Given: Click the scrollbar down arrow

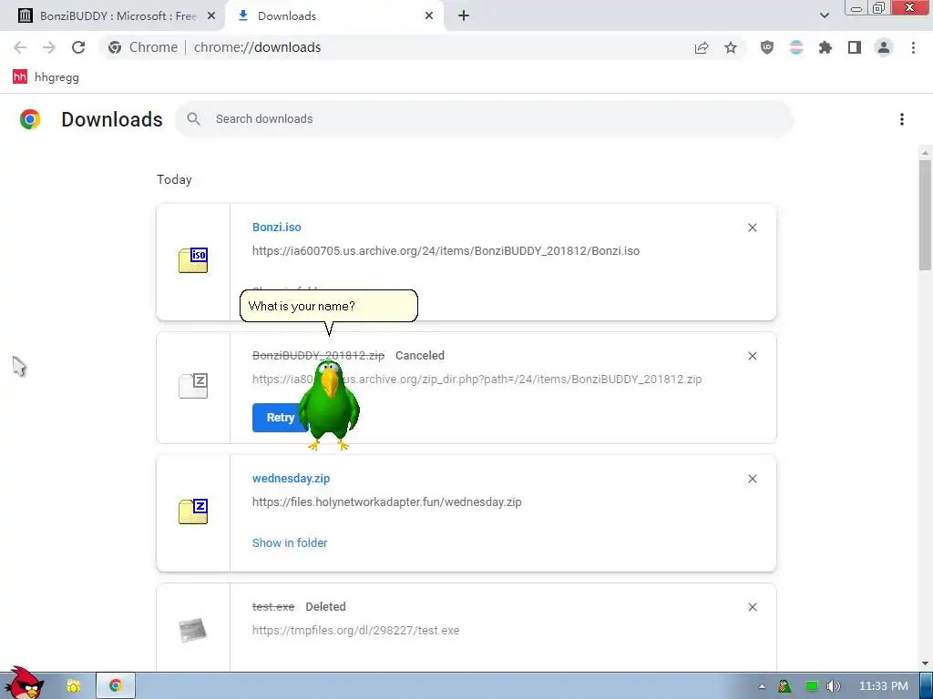Looking at the screenshot, I should pos(925,664).
